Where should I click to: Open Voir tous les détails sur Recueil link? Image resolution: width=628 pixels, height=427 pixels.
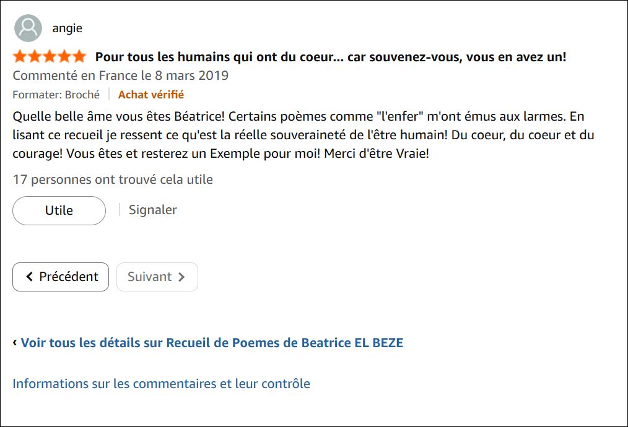point(212,342)
